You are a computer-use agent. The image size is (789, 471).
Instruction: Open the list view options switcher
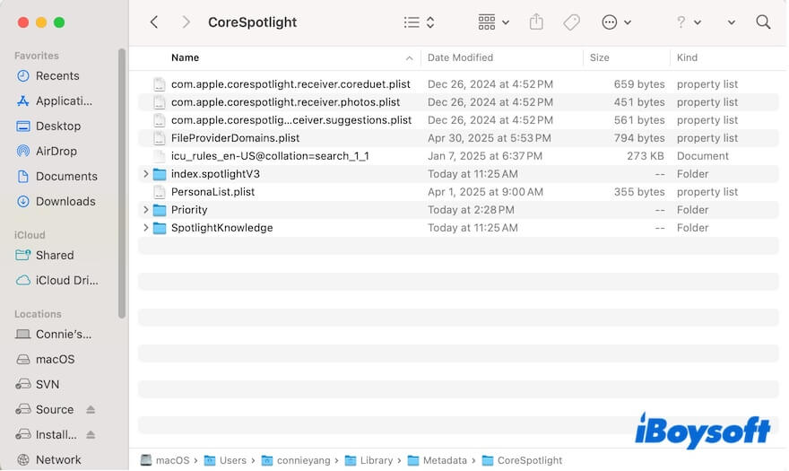coord(419,22)
